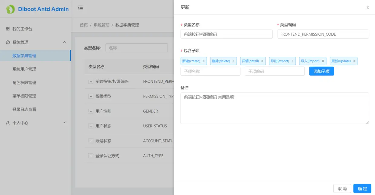Open the 首页 breadcrumb link
The image size is (375, 195).
(x=83, y=25)
